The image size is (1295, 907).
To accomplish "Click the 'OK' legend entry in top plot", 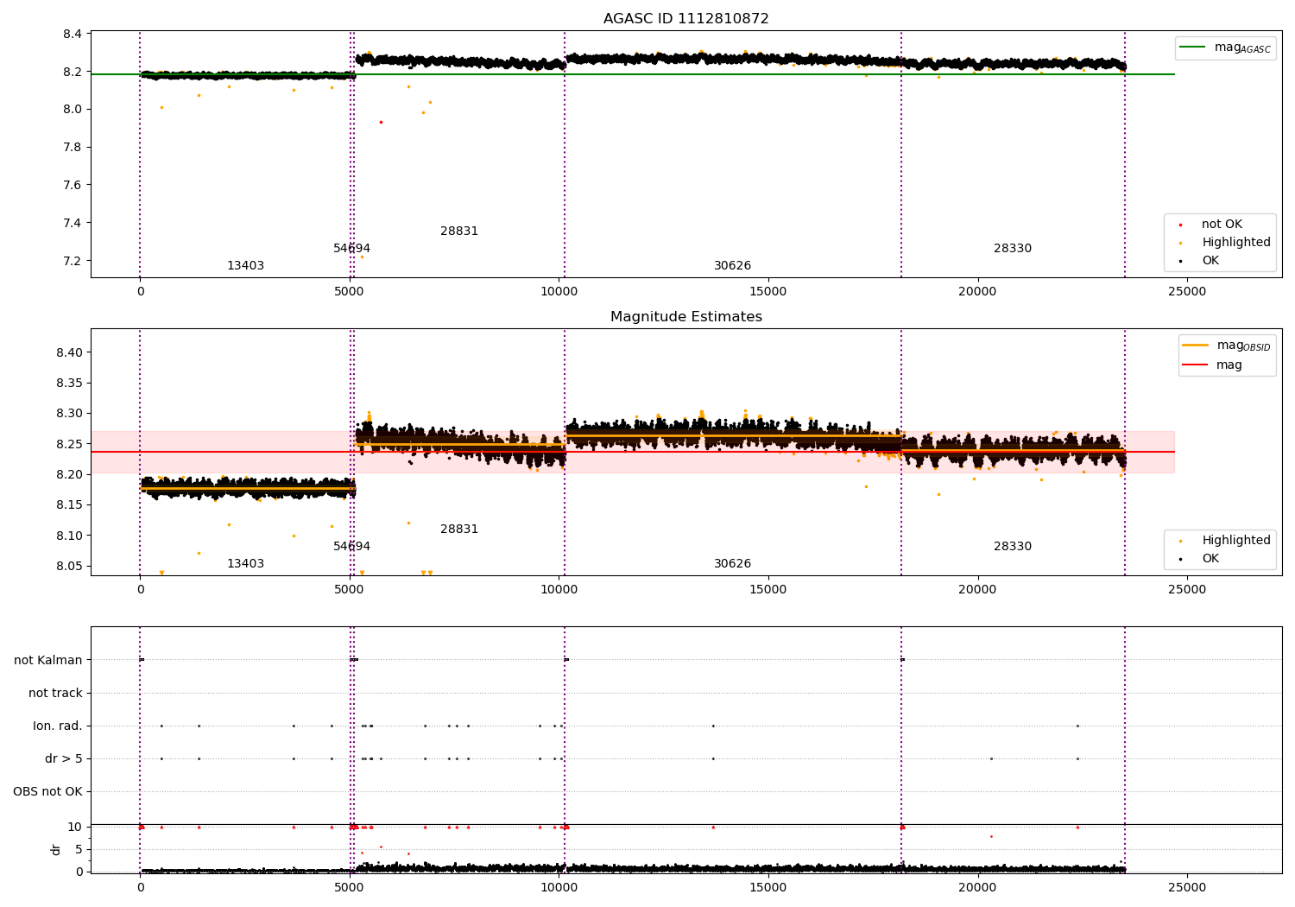I will click(x=1210, y=261).
